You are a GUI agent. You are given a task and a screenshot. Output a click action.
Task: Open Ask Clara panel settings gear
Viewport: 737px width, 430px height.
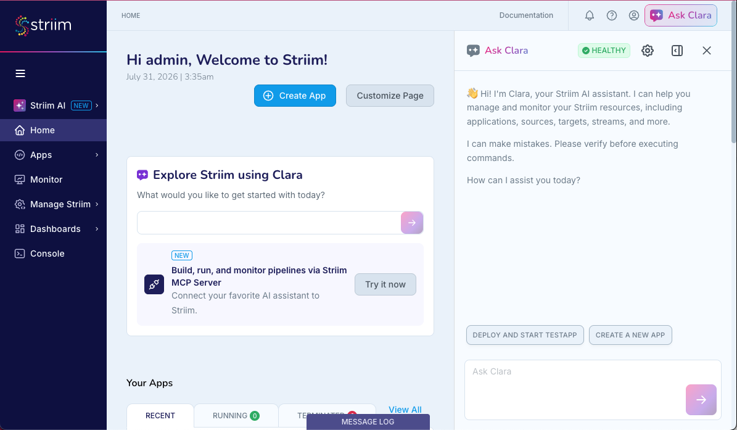[648, 51]
